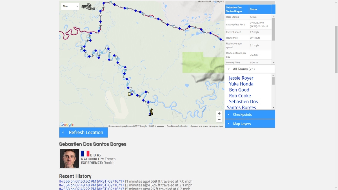Click the Spot Live logo
This screenshot has width=338, height=190.
coord(88,7)
